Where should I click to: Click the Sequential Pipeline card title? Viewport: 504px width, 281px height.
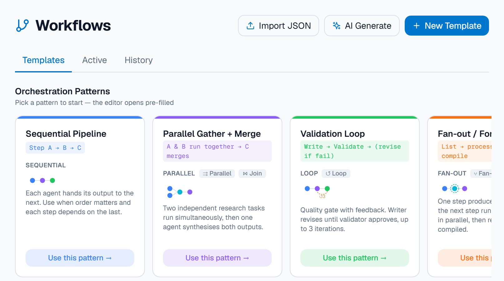coord(66,134)
